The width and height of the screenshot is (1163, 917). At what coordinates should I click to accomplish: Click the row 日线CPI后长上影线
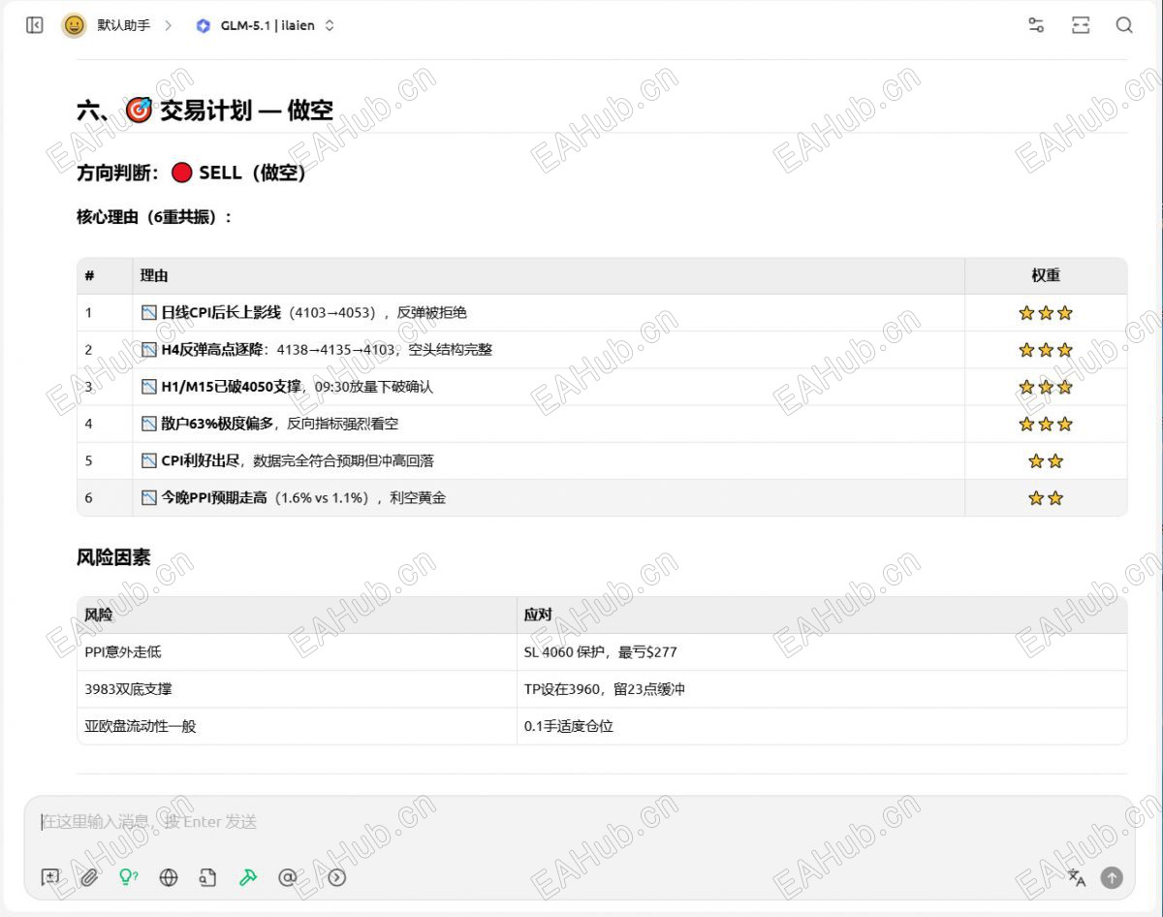[x=602, y=313]
